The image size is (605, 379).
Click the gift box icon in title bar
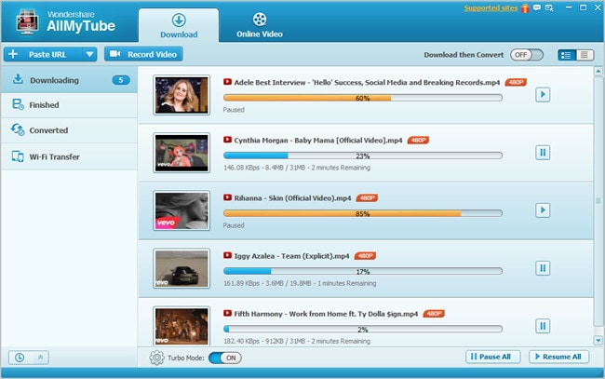(525, 8)
